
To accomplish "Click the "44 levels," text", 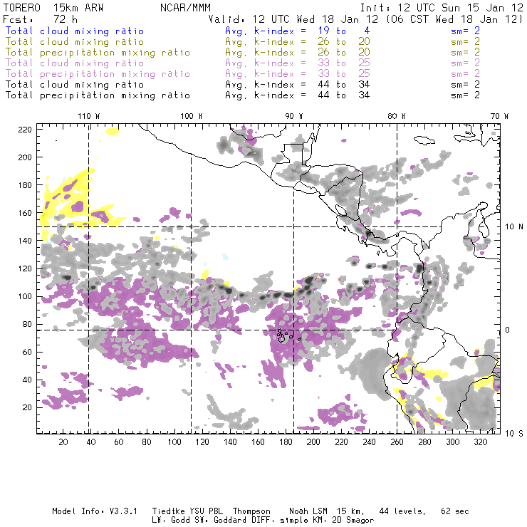I will 402,511.
